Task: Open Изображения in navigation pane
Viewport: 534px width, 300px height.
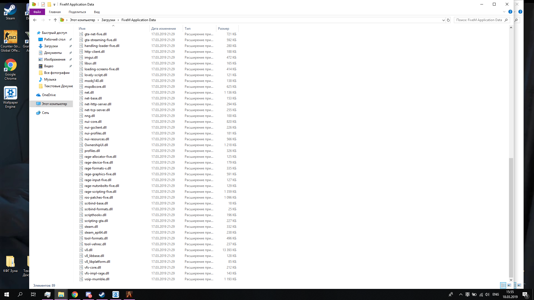Action: [x=55, y=59]
